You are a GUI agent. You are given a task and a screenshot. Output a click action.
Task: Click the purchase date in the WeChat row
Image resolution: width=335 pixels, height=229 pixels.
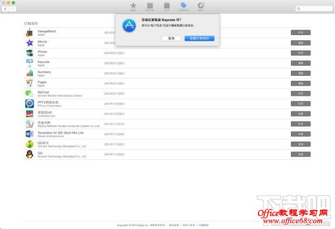(x=114, y=94)
